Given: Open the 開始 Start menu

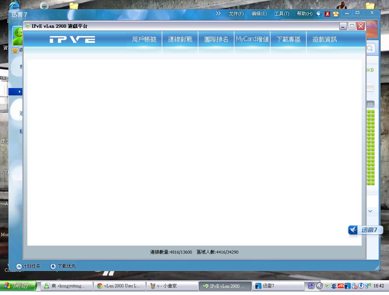Looking at the screenshot, I should 18,286.
